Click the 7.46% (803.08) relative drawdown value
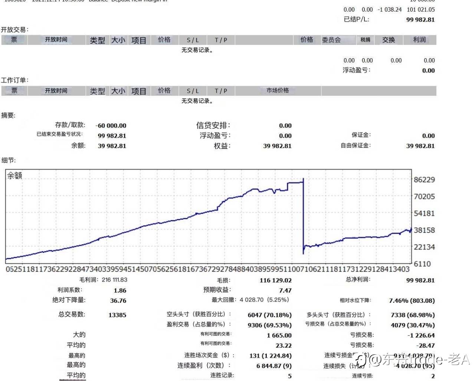 [412, 301]
